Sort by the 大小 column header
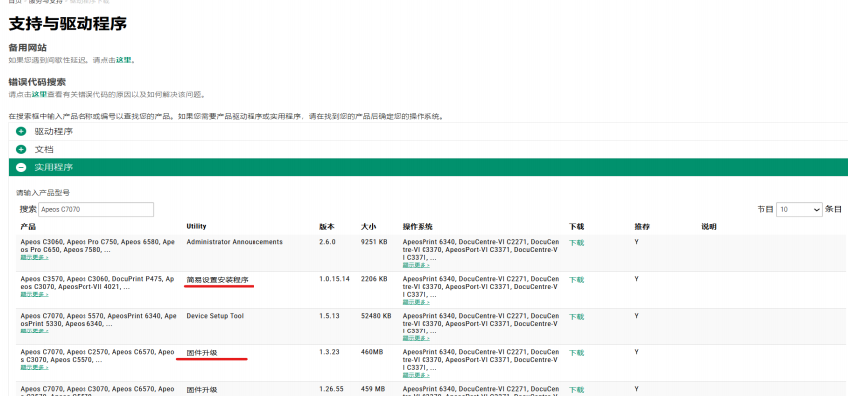Image resolution: width=848 pixels, height=396 pixels. tap(368, 227)
